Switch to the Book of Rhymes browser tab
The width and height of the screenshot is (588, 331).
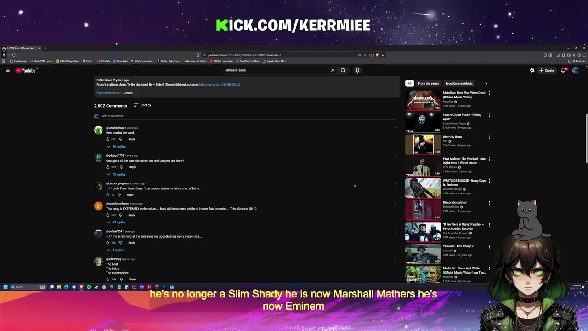21,48
